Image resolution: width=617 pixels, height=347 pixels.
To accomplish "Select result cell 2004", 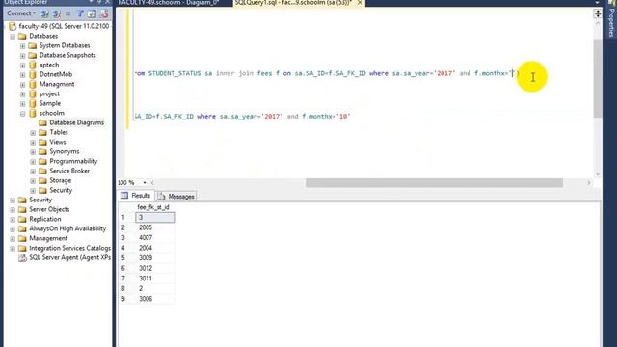I will tap(155, 249).
